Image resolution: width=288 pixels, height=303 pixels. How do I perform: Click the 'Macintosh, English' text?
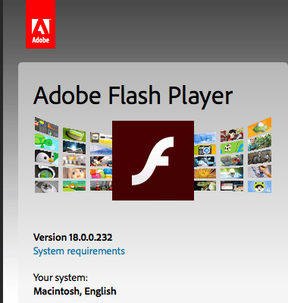tap(75, 291)
